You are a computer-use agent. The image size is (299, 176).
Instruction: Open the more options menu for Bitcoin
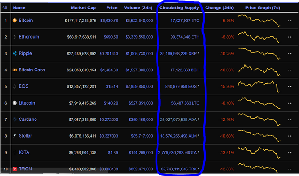[290, 21]
